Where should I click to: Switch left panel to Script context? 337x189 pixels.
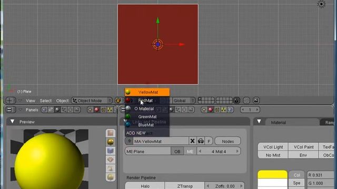51,110
